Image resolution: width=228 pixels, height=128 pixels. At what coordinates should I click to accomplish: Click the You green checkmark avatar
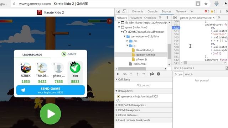[x=75, y=68]
